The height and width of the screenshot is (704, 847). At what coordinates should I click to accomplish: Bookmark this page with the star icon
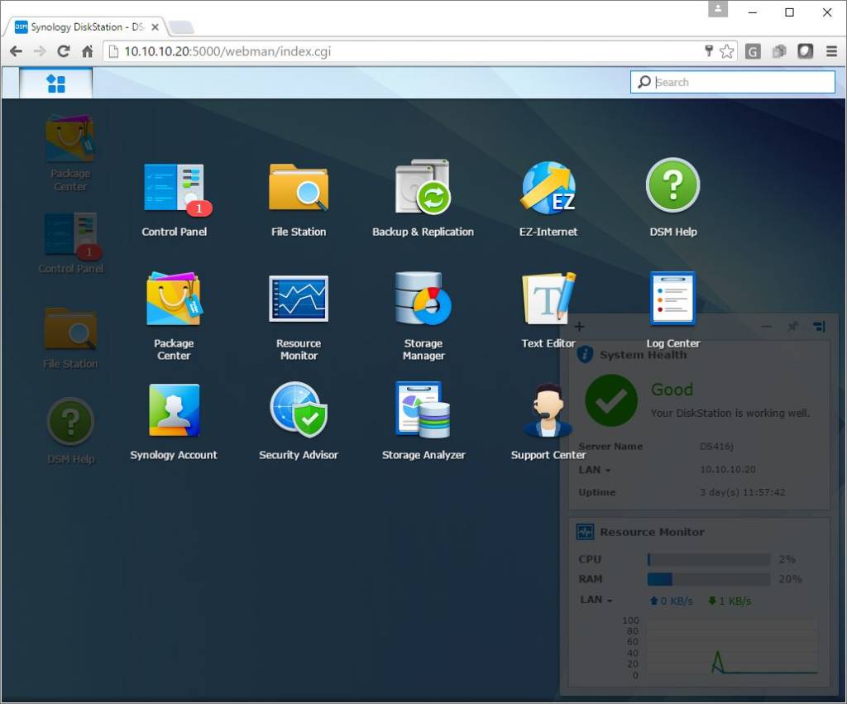click(726, 51)
